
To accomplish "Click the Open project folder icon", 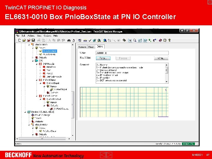I will tap(24, 40).
